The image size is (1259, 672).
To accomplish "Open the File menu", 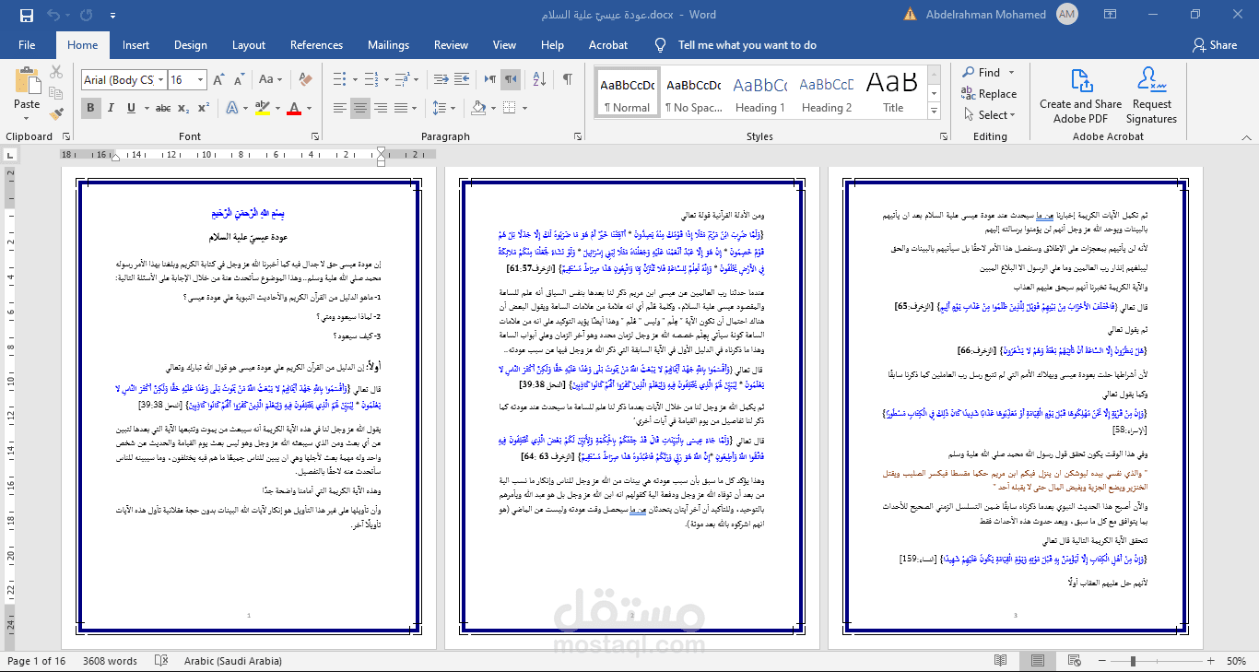I will pyautogui.click(x=27, y=44).
